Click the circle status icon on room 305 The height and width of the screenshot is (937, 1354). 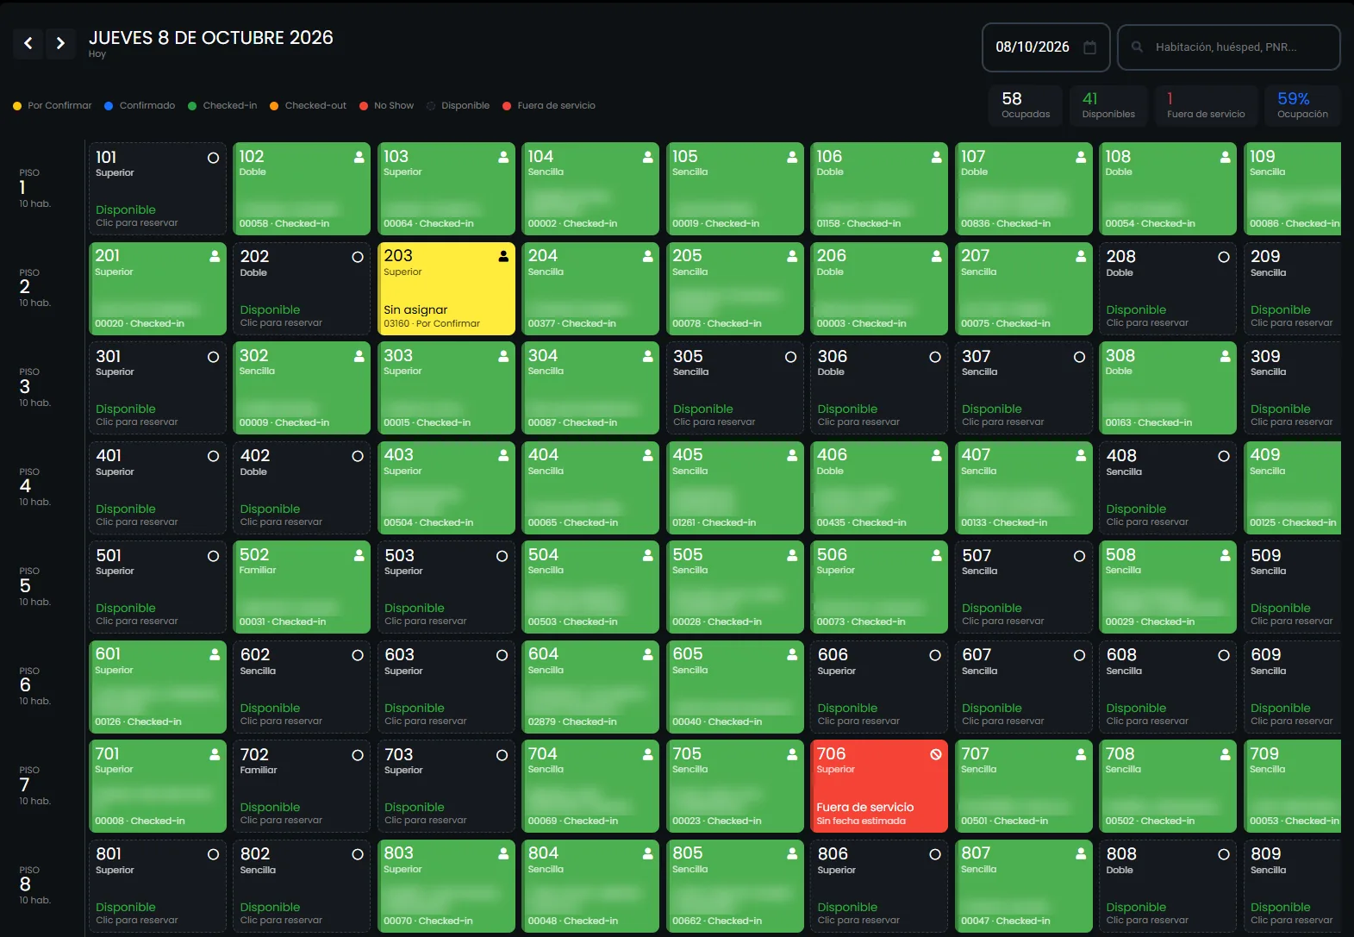pos(790,357)
